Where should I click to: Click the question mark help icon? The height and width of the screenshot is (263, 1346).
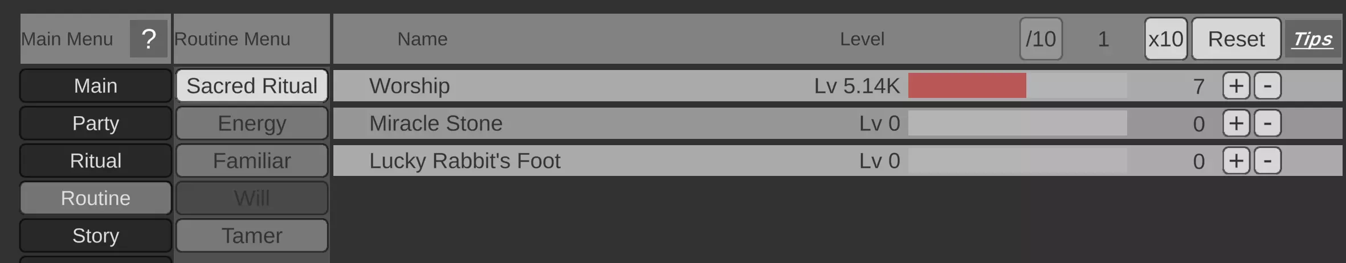148,39
